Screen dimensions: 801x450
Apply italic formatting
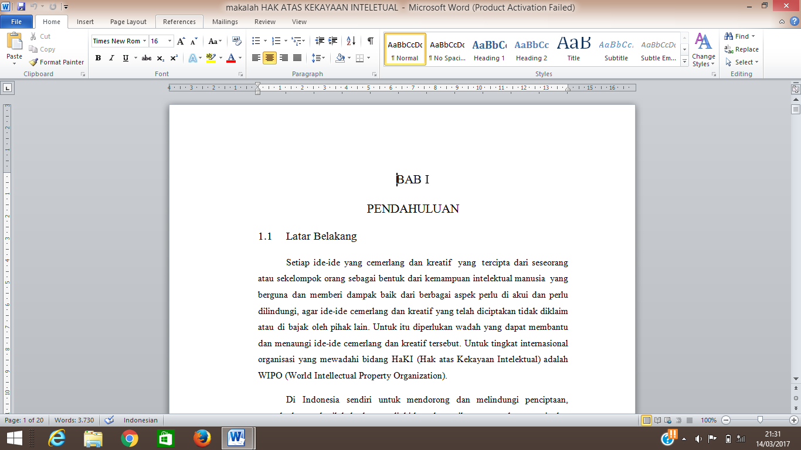[x=111, y=58]
